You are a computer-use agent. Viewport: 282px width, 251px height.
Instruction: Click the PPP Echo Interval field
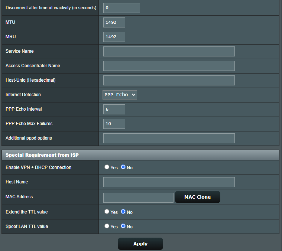pyautogui.click(x=114, y=109)
